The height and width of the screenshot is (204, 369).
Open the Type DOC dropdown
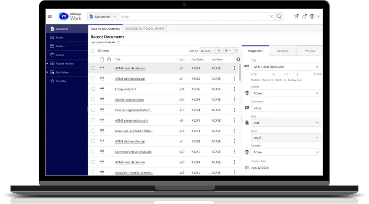tap(286, 123)
